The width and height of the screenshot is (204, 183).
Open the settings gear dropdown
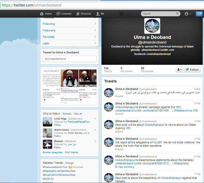(188, 14)
